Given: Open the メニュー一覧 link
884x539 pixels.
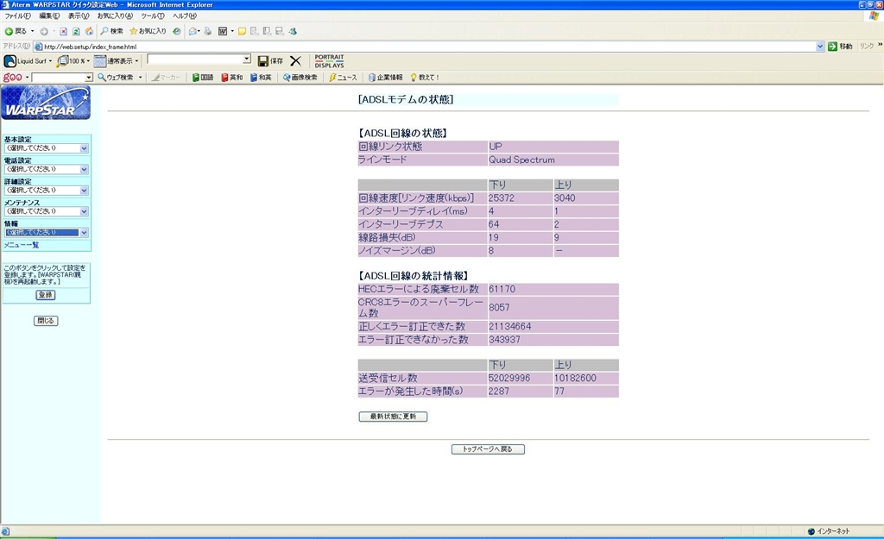Looking at the screenshot, I should 22,245.
